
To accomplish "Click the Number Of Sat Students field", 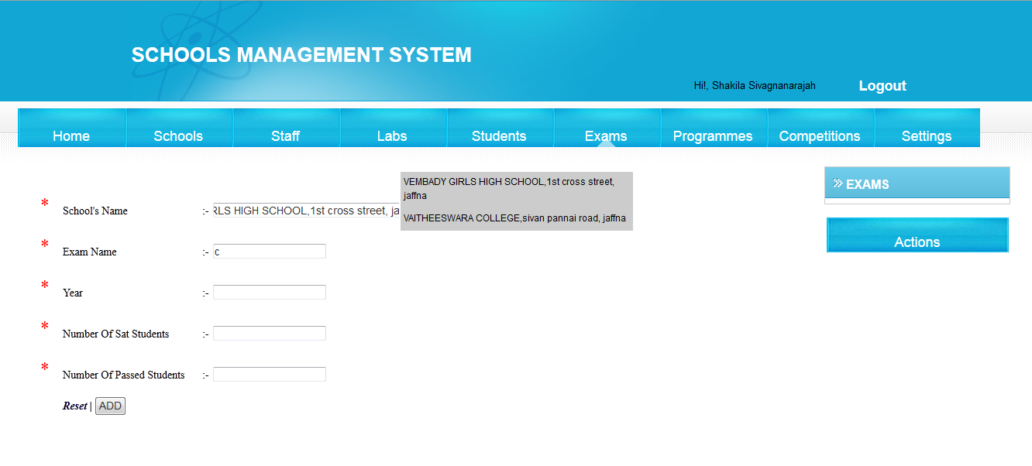I will coord(269,333).
